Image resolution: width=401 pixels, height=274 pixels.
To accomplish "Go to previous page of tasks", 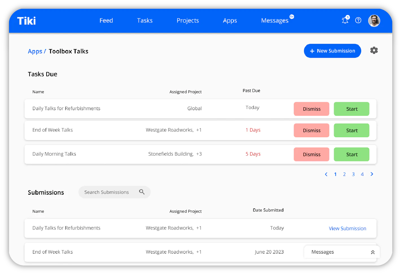I will point(326,174).
